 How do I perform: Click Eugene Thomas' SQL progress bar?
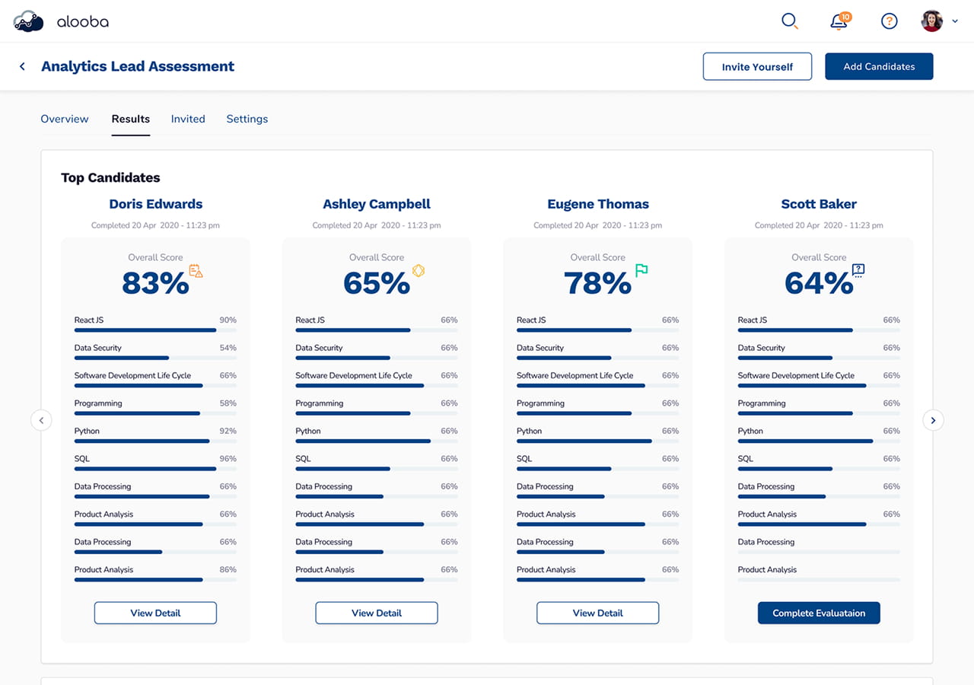pos(598,469)
